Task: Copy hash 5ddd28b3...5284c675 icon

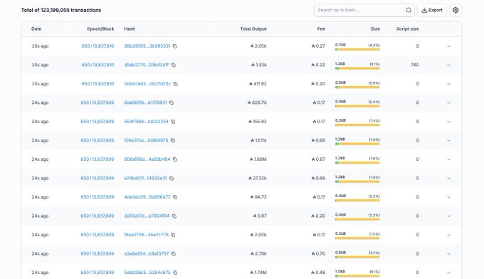Action: 175,273
